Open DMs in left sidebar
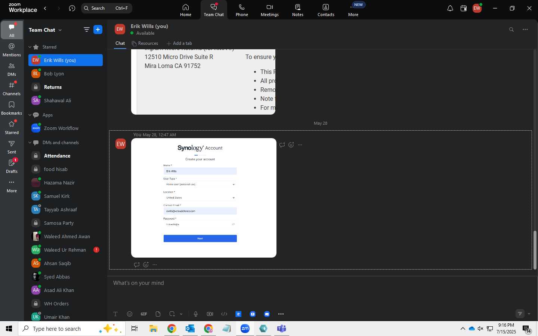 12,69
